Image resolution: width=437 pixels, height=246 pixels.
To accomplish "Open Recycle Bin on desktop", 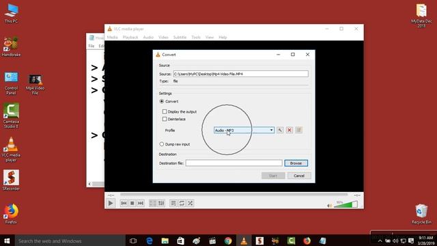I will [x=421, y=214].
